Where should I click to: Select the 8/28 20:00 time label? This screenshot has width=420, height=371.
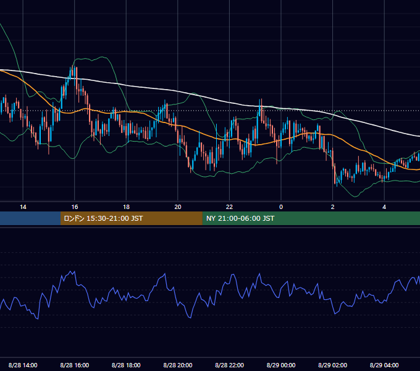(178, 365)
